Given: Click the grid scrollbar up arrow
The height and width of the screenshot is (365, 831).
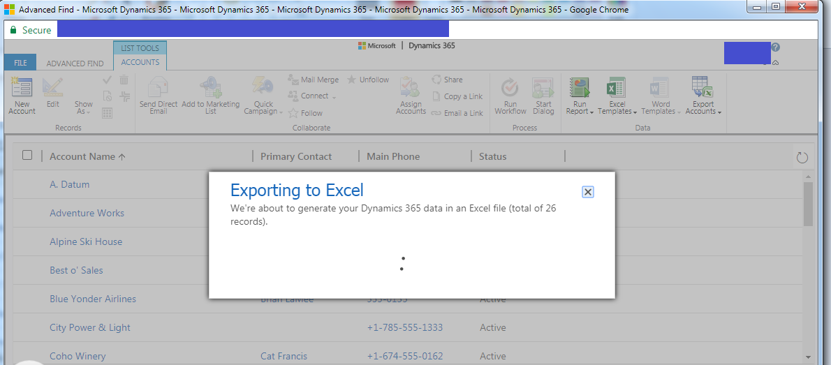Looking at the screenshot, I should [808, 177].
